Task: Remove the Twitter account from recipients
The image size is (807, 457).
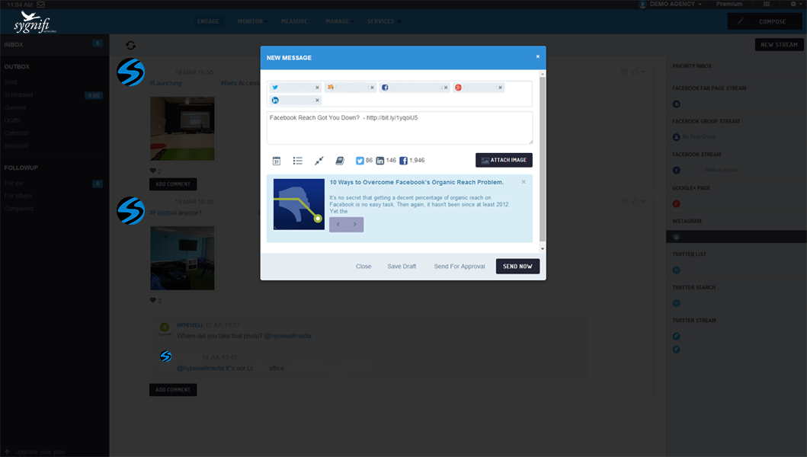Action: (317, 88)
